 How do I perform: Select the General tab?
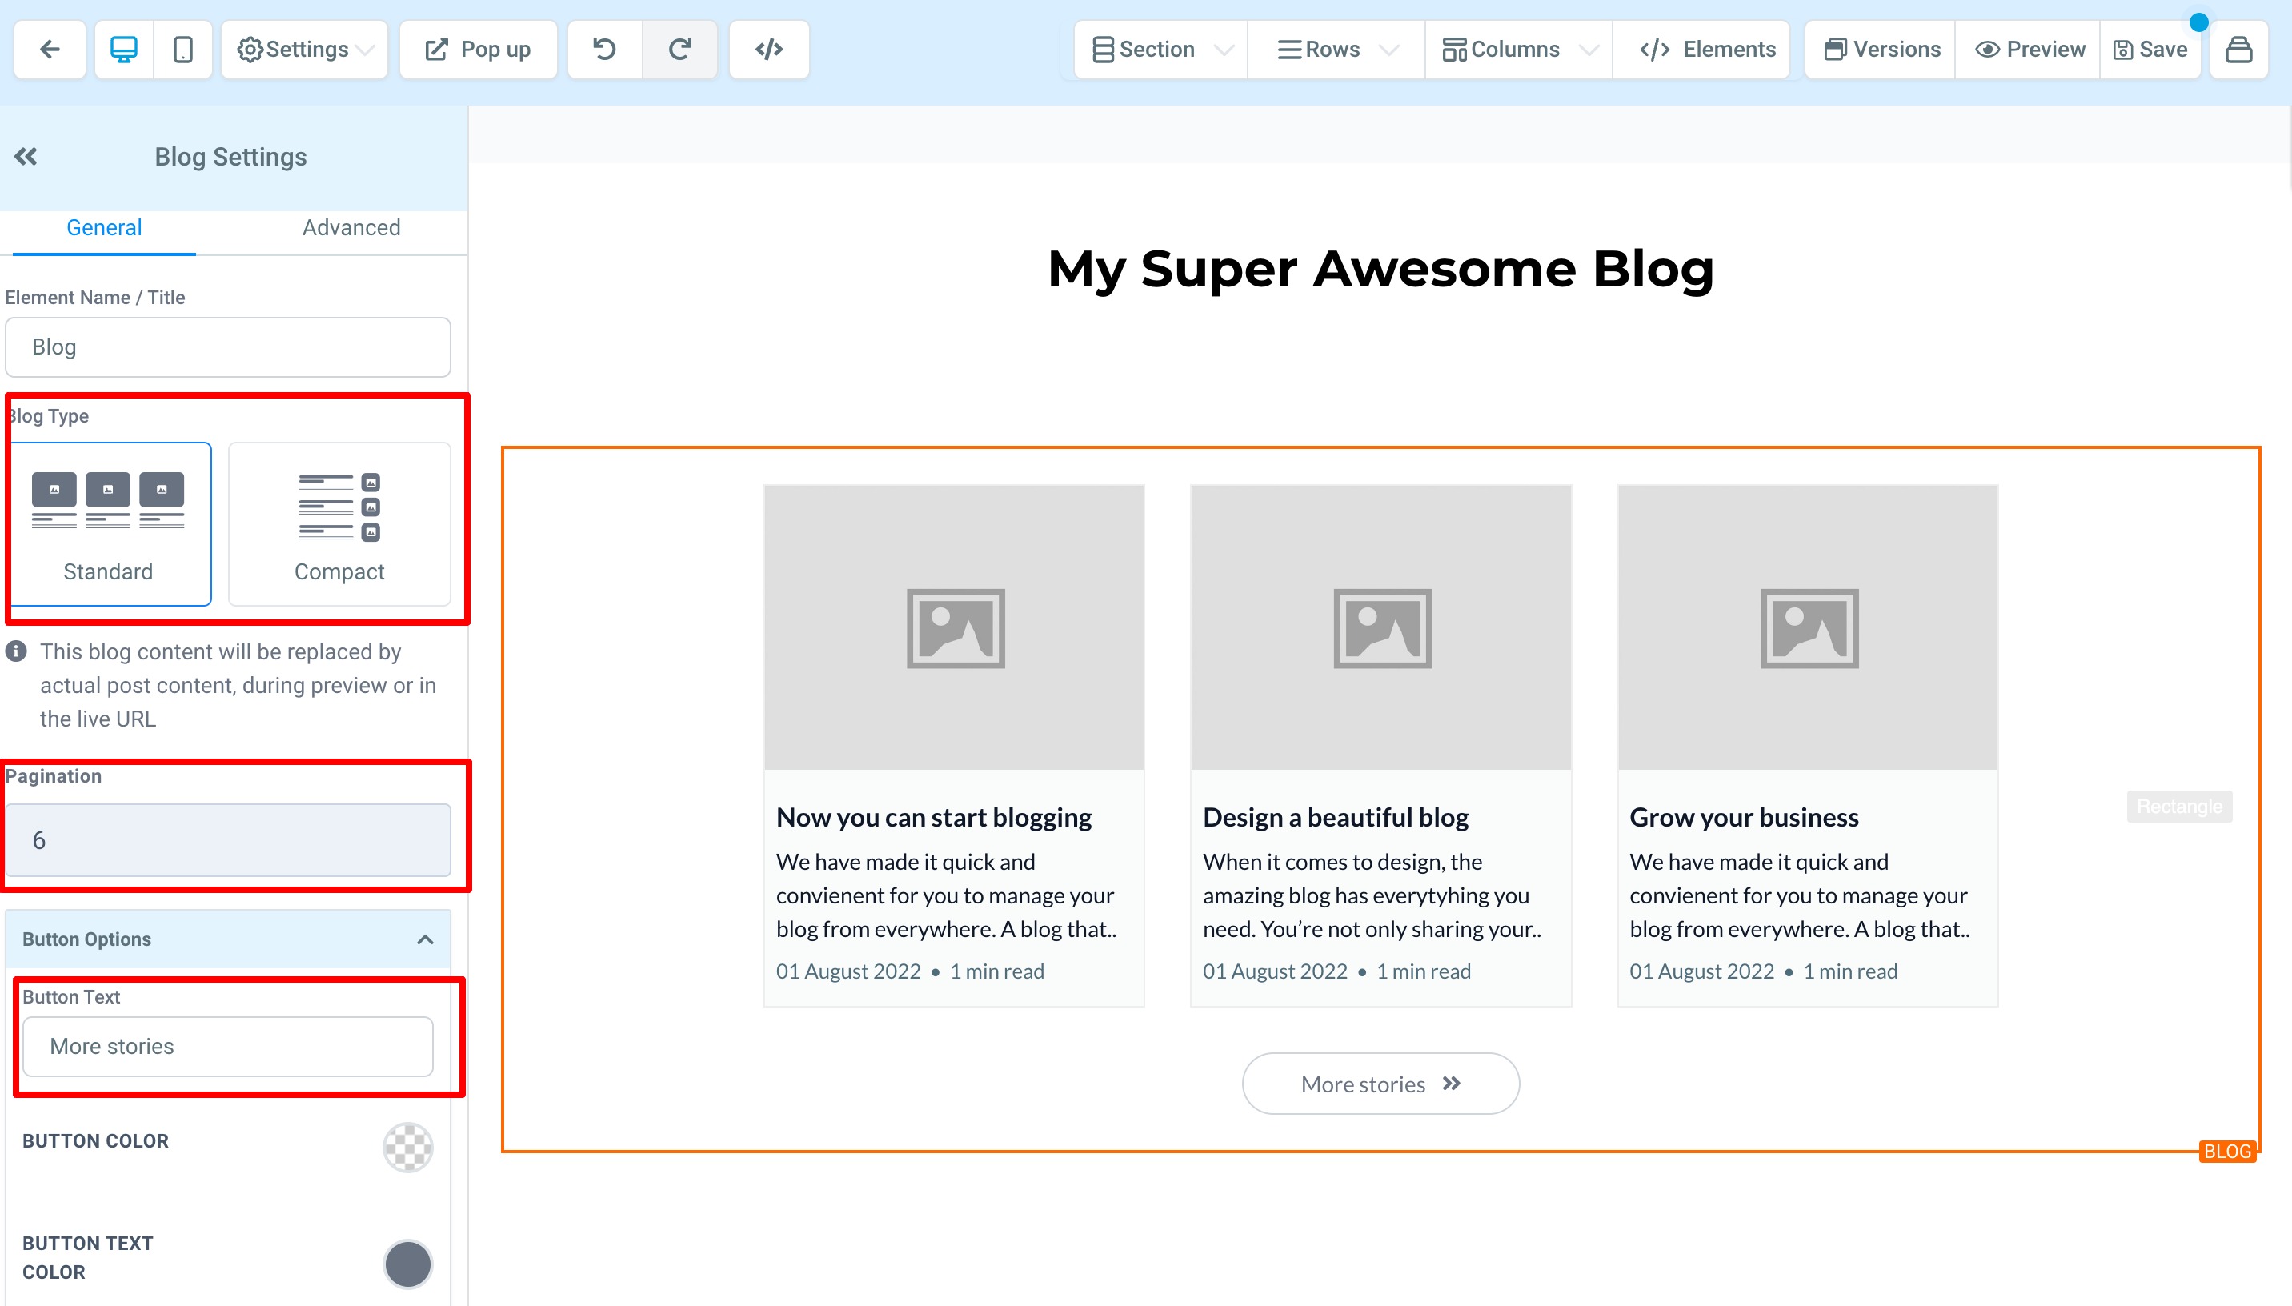104,228
